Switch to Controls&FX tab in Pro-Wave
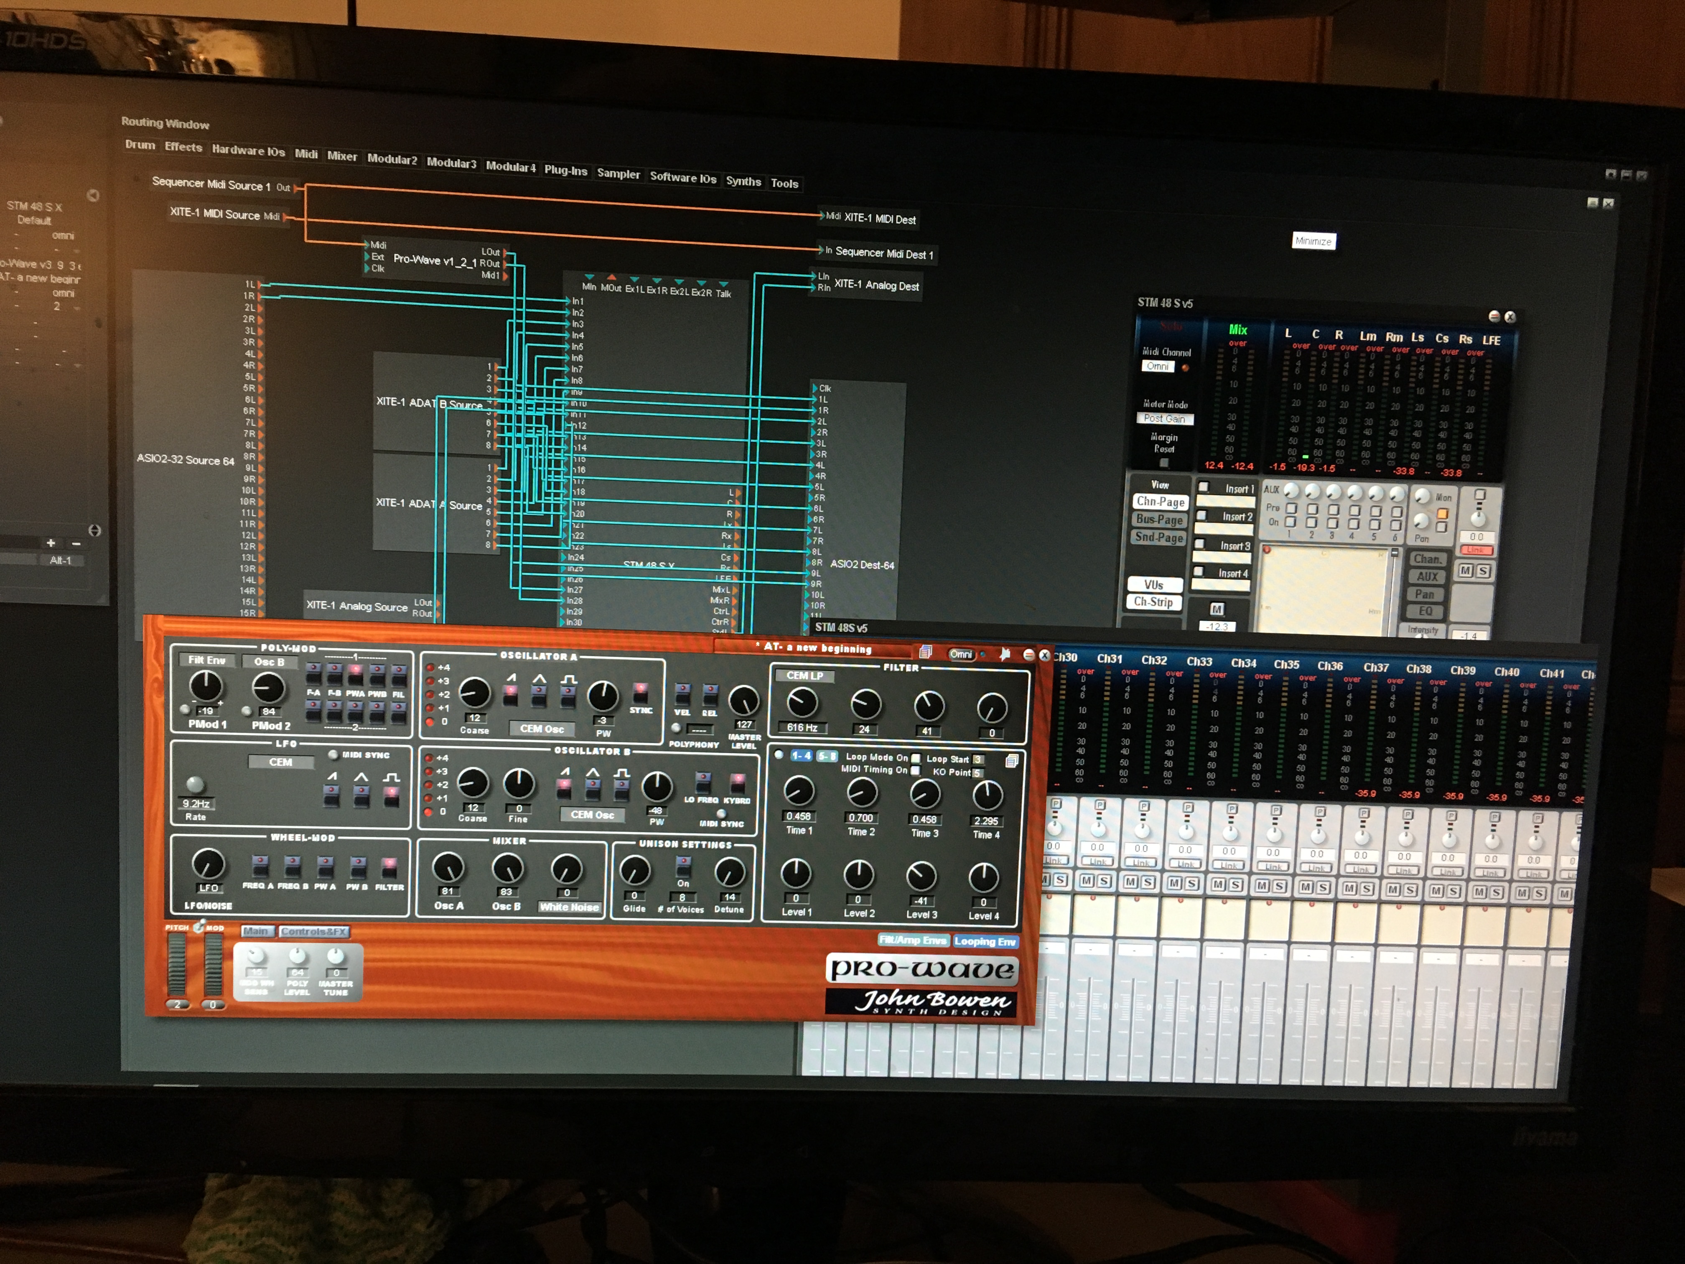This screenshot has width=1685, height=1264. tap(314, 932)
